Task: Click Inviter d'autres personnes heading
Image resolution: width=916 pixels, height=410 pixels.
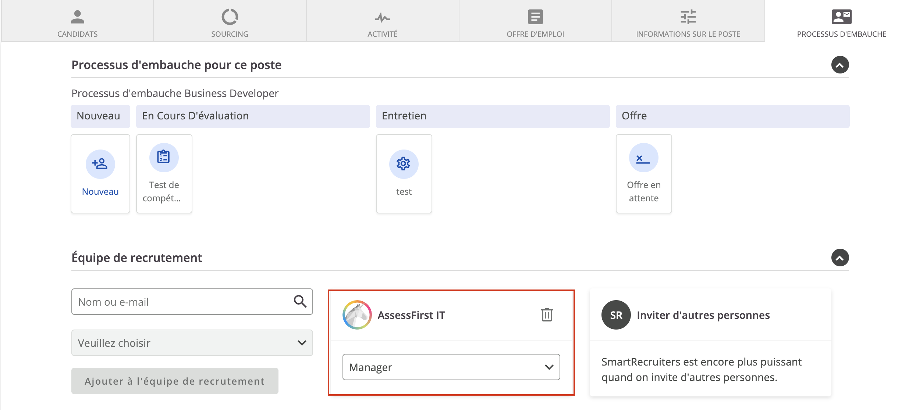Action: 703,315
